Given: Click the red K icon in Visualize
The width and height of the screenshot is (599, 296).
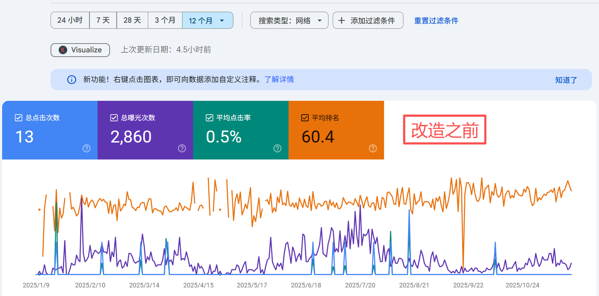Looking at the screenshot, I should [63, 50].
